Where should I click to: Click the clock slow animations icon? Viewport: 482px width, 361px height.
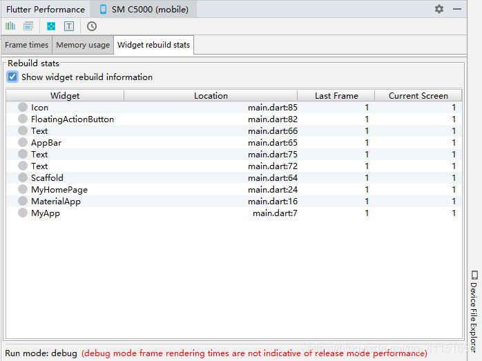(x=92, y=26)
